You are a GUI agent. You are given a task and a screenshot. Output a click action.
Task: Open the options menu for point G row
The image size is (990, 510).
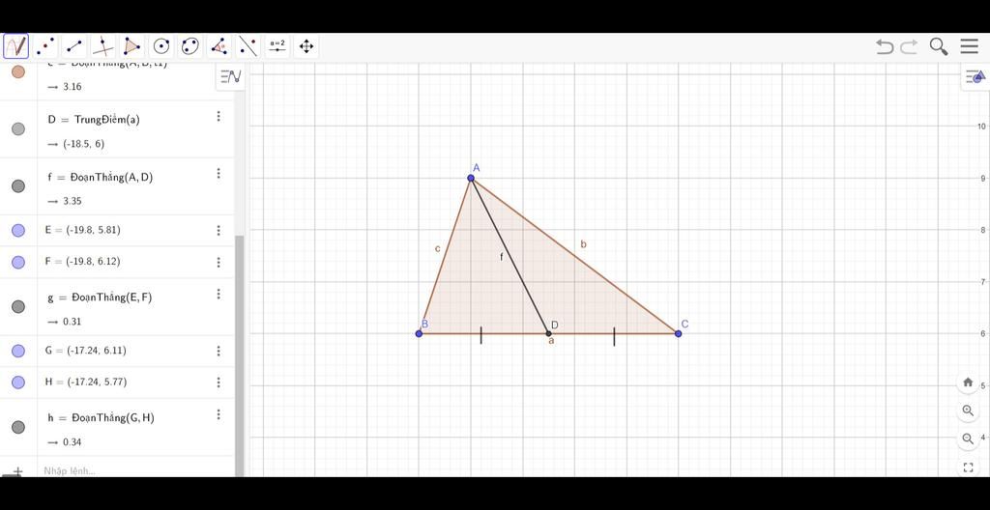(x=218, y=351)
